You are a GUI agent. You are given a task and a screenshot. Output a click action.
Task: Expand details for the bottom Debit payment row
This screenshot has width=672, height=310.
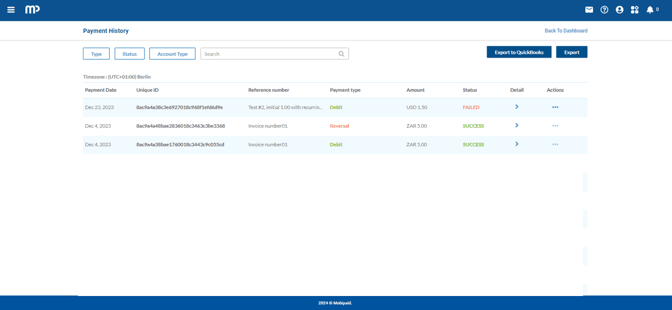tap(516, 144)
